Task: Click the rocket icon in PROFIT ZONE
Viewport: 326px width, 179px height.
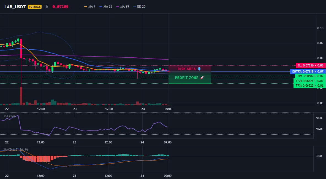Action: click(202, 78)
